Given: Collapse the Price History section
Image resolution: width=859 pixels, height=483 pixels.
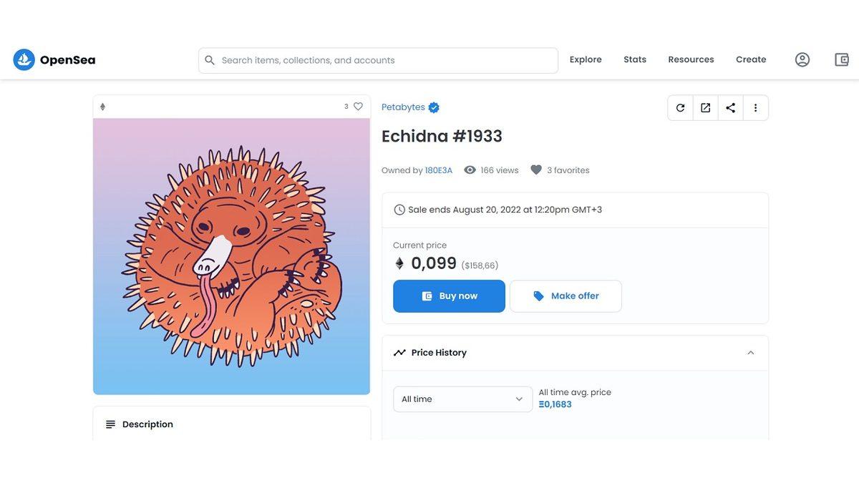Looking at the screenshot, I should [x=750, y=353].
